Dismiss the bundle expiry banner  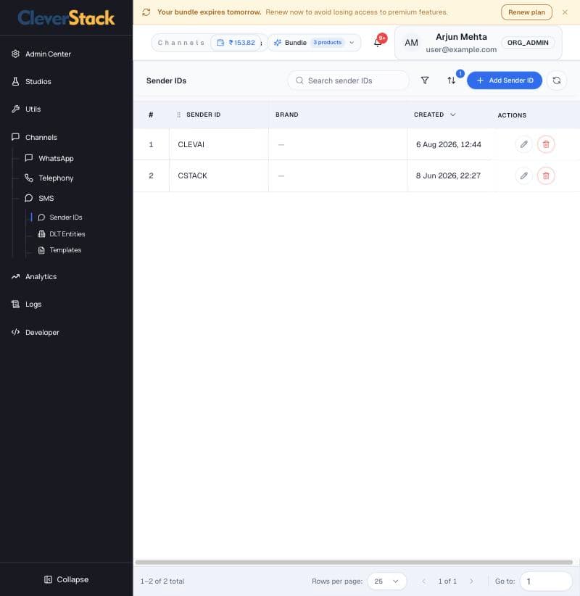click(x=565, y=12)
